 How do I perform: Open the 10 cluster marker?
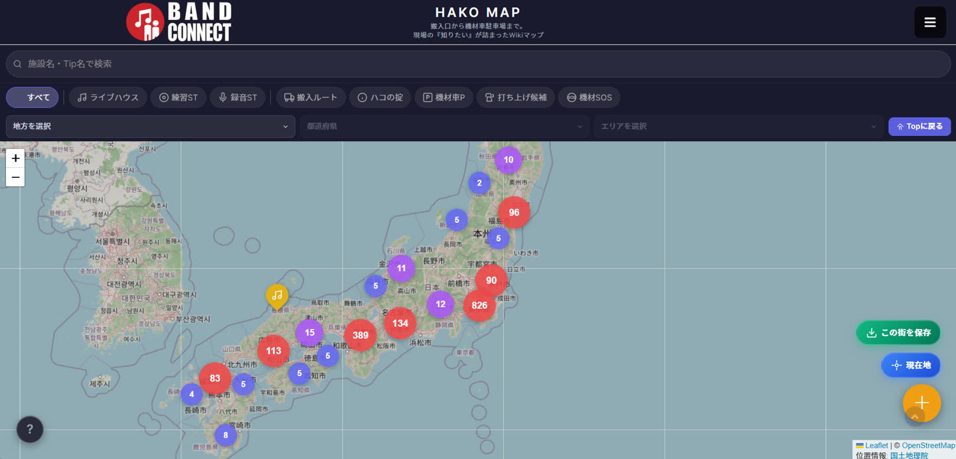(509, 159)
